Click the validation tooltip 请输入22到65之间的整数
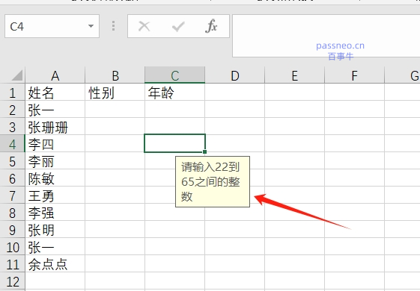Screen dimensions: 420x291 (213, 181)
